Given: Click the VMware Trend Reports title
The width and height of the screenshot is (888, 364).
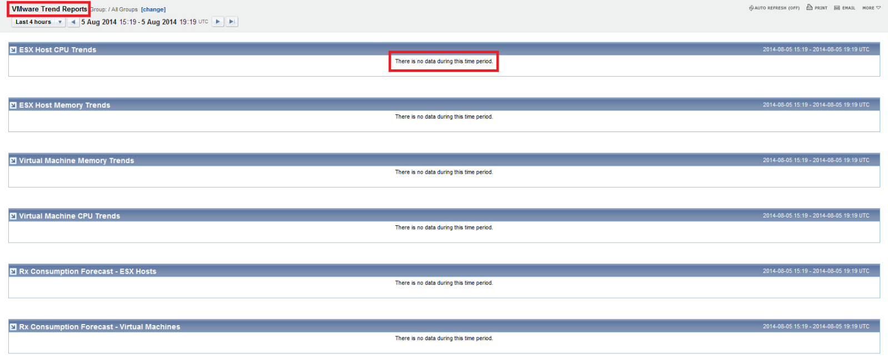Looking at the screenshot, I should coord(49,9).
